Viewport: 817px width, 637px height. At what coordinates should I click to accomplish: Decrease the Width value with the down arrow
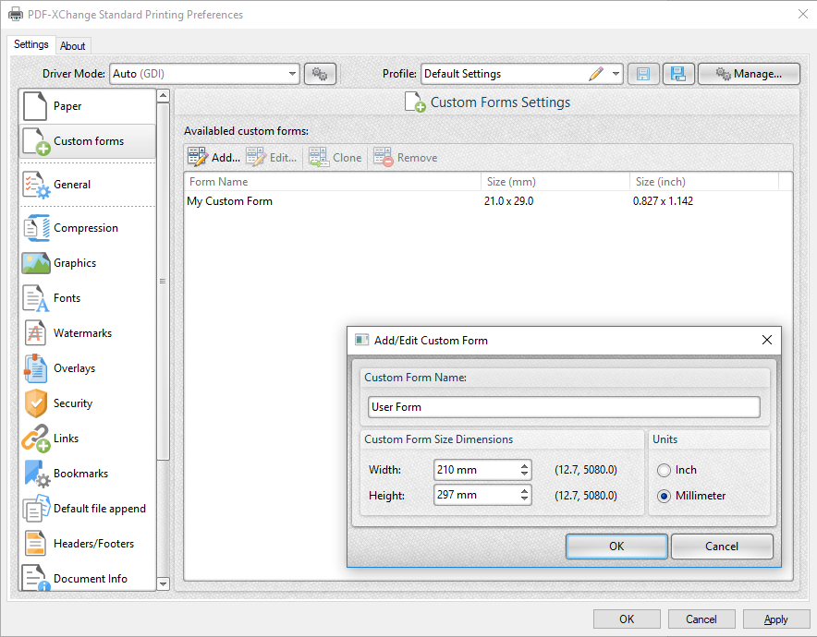tap(524, 475)
